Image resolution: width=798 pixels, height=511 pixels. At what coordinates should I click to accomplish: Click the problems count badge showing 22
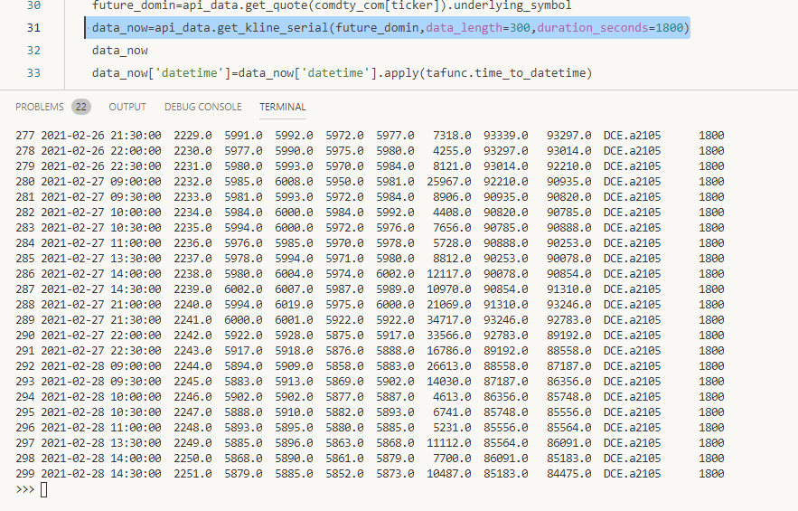pos(81,107)
